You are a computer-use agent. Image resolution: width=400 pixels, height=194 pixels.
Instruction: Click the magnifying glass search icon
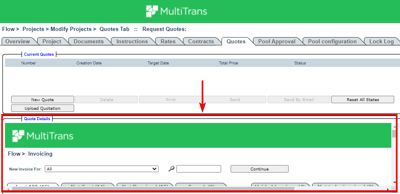click(x=171, y=169)
